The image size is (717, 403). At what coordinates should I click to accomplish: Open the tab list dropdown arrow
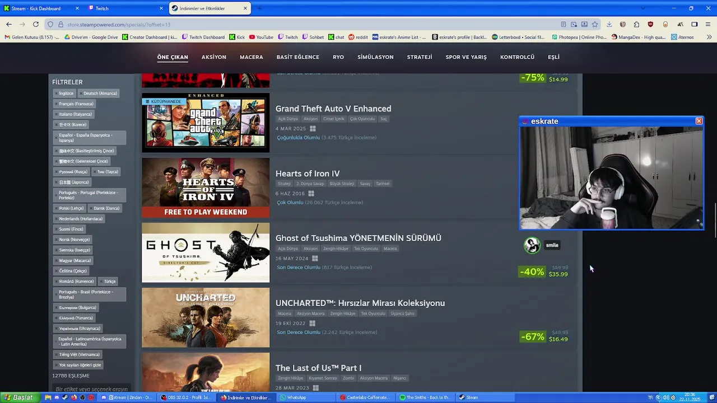pos(642,8)
